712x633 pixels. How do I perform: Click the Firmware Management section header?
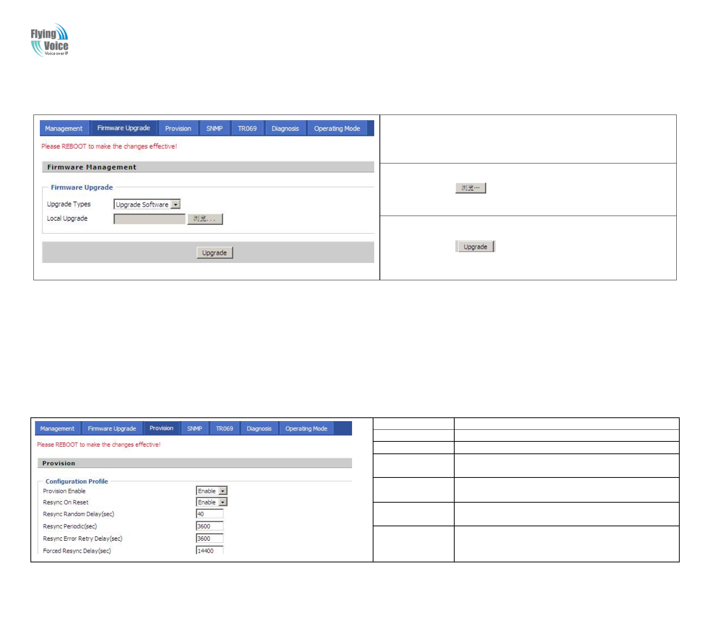pyautogui.click(x=208, y=167)
